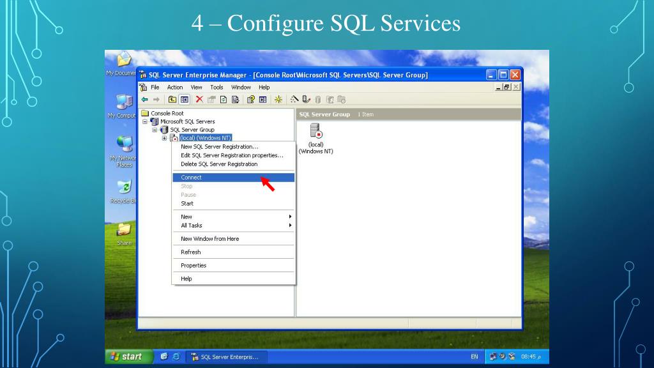The height and width of the screenshot is (368, 654).
Task: Click the network connection system tray icon
Action: pyautogui.click(x=493, y=356)
